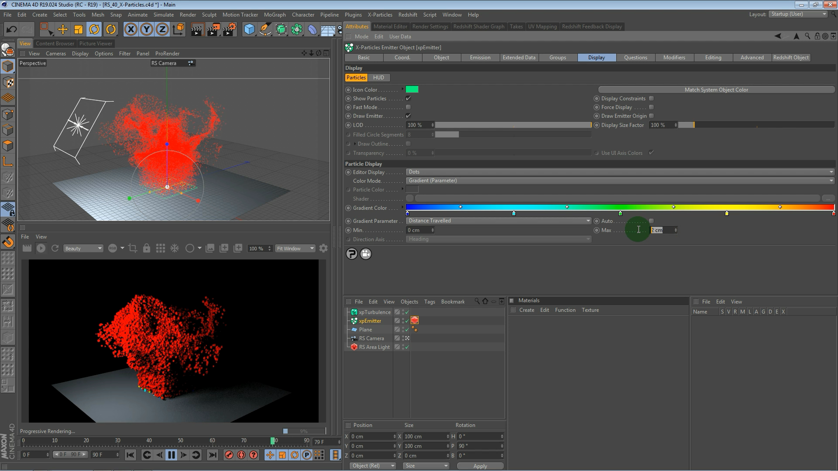Viewport: 838px width, 471px height.
Task: Click the Make Editable icon
Action: tap(8, 51)
